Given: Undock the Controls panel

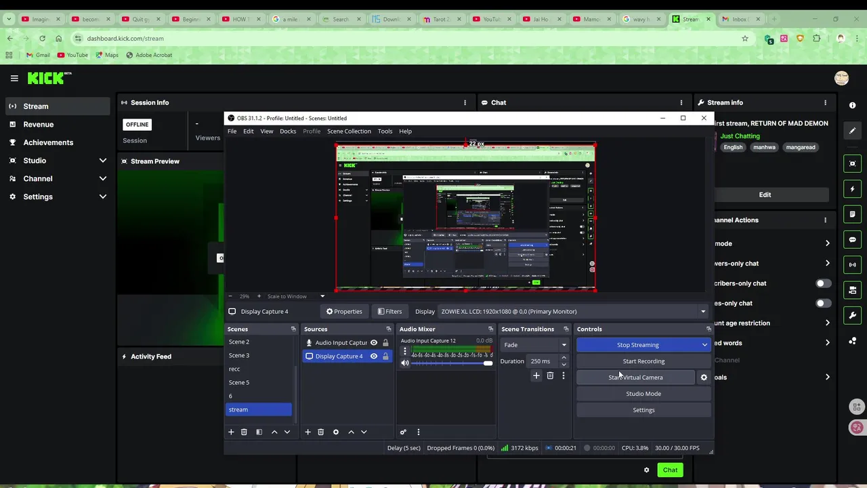Looking at the screenshot, I should pyautogui.click(x=709, y=329).
